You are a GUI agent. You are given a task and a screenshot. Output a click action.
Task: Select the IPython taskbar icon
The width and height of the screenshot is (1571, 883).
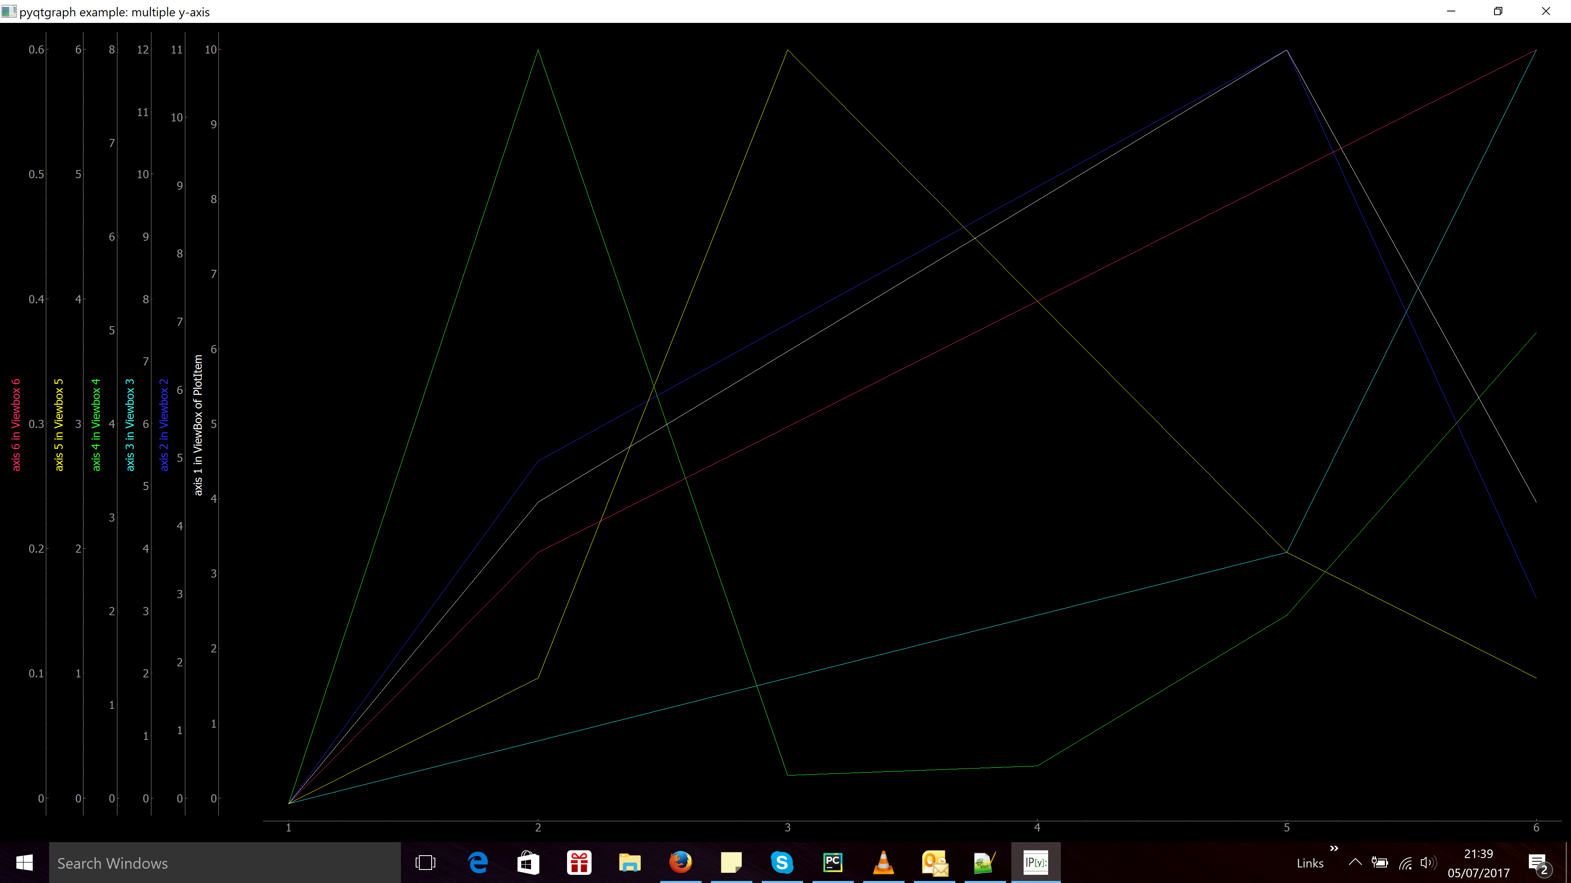1035,863
